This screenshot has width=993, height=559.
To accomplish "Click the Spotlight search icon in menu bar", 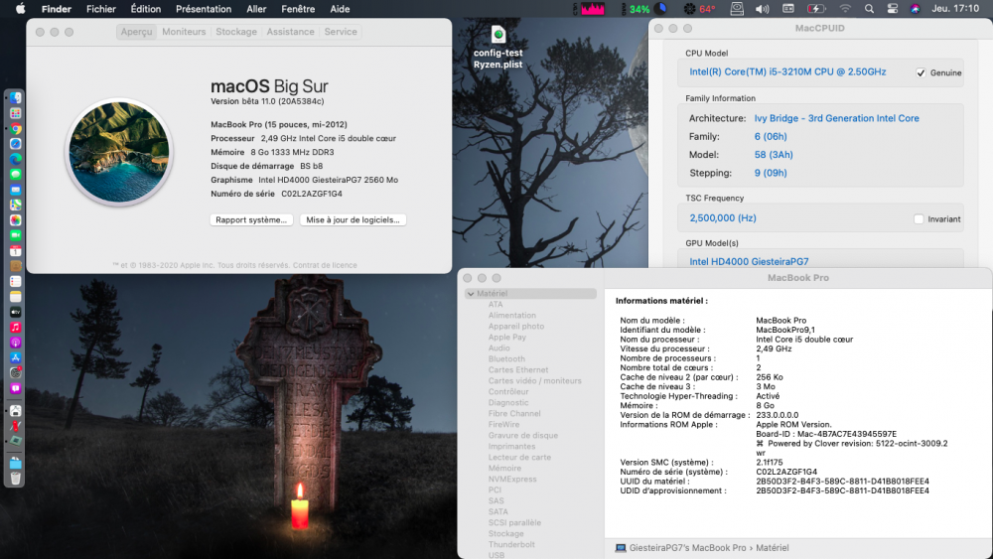I will click(x=869, y=9).
